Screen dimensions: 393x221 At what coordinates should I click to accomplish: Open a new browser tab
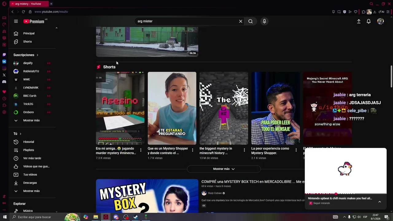(51, 4)
